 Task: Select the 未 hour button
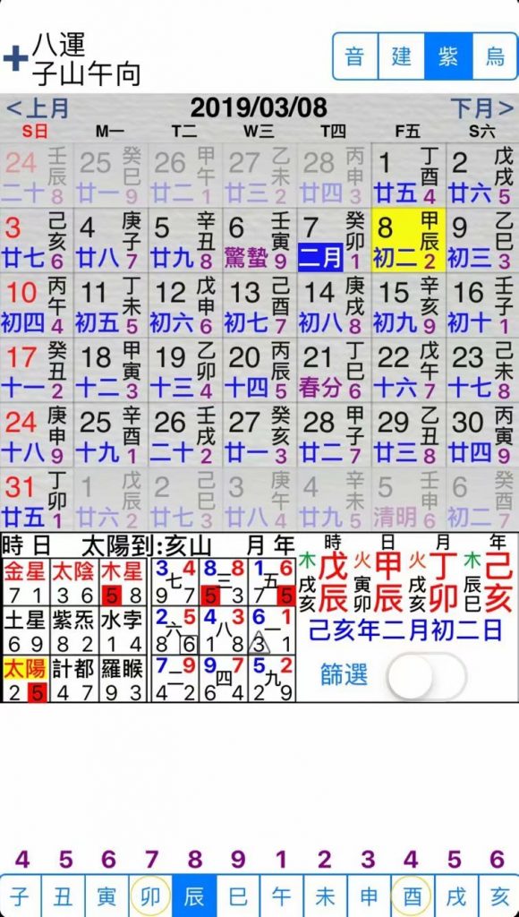326,896
